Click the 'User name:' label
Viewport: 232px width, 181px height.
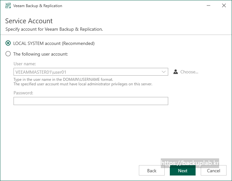coord(25,64)
